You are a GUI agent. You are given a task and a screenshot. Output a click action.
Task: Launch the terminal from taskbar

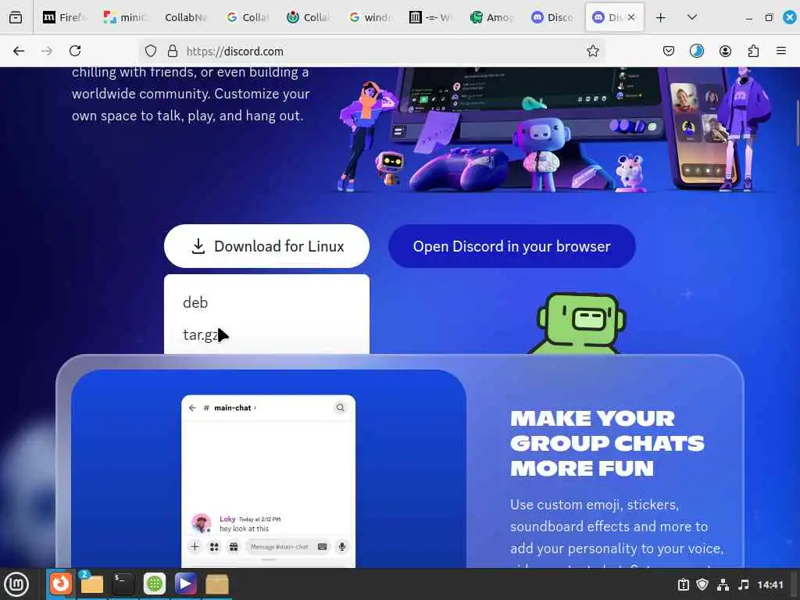[x=123, y=584]
